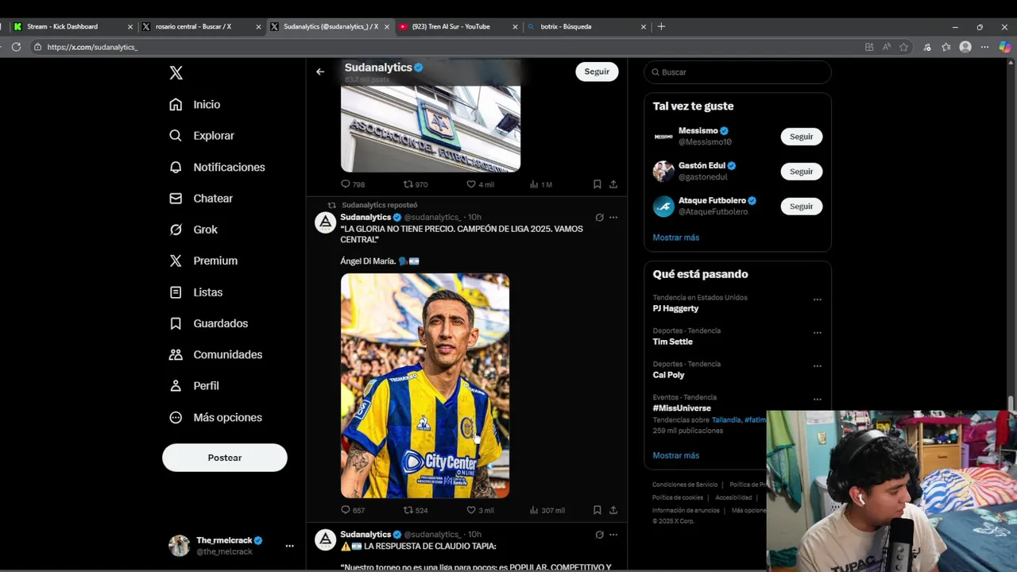Open more options for PJ Haggerty trend

coord(817,300)
